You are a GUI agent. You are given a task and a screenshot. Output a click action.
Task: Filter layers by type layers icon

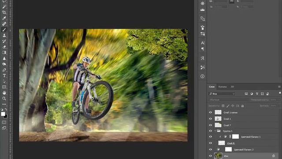pos(257,94)
